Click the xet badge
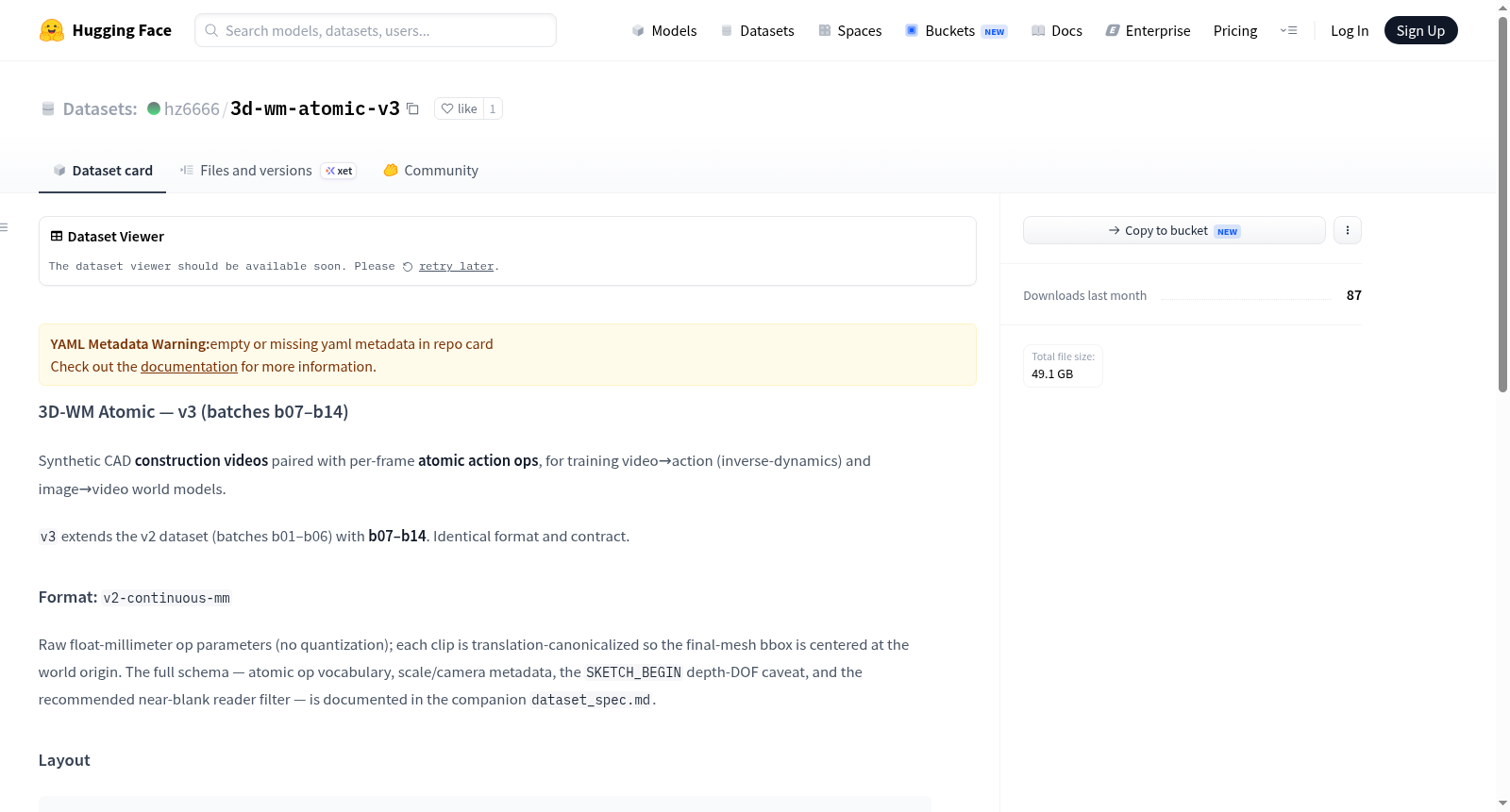 [339, 171]
